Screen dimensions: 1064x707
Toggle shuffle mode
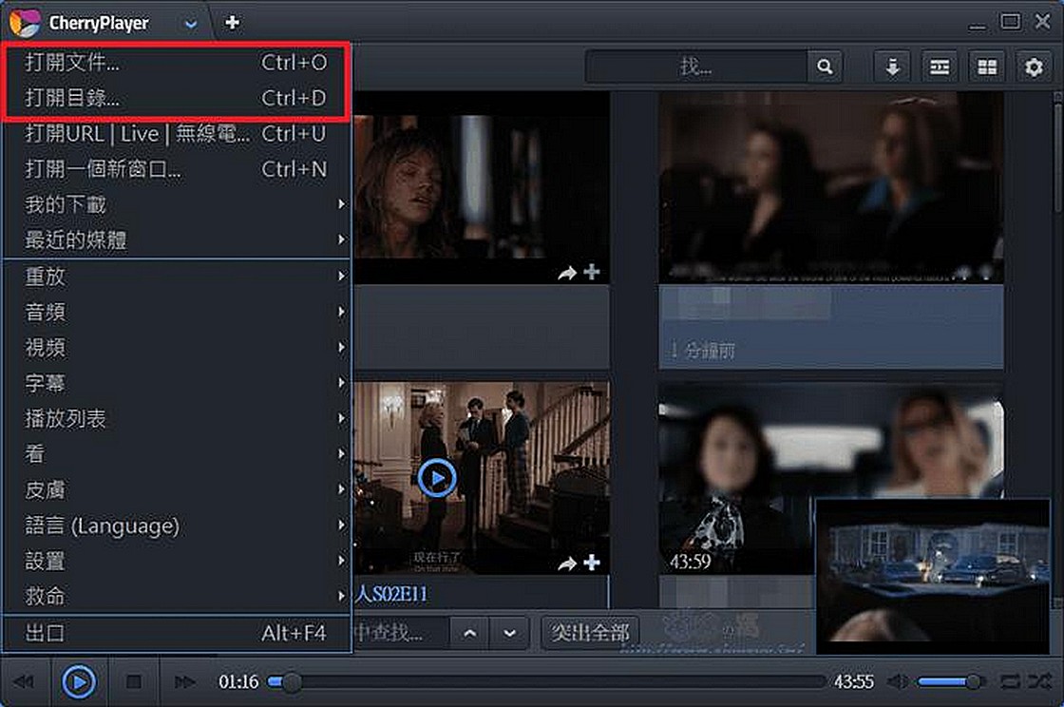click(x=1039, y=681)
